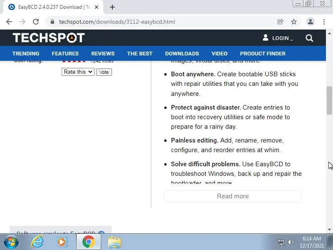Open the share page icon
This screenshot has width=333, height=250.
tap(280, 22)
